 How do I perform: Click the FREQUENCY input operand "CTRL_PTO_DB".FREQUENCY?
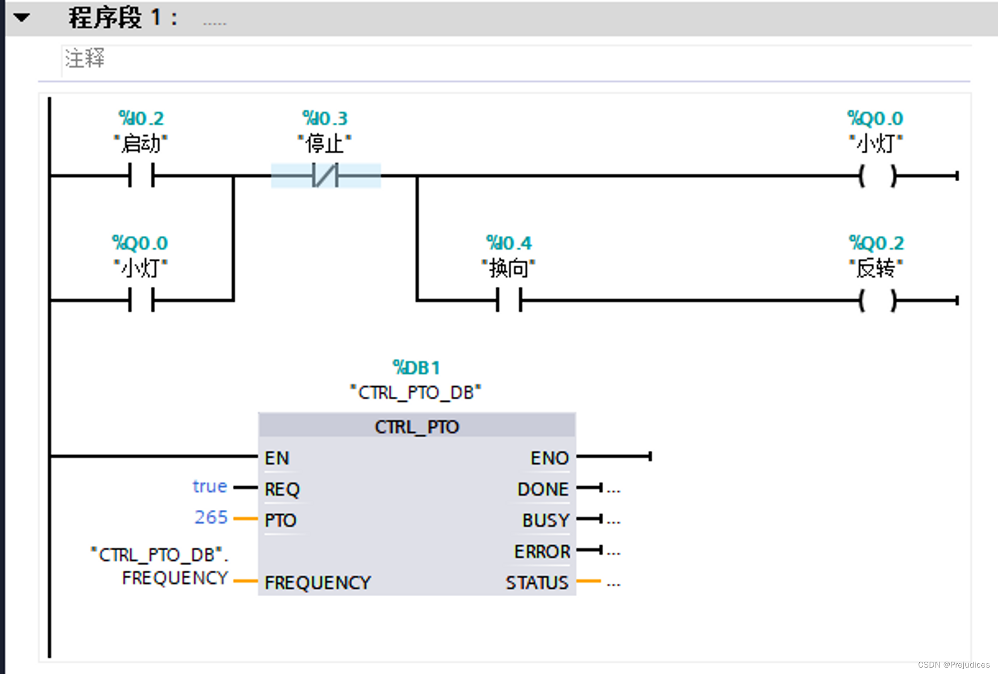[160, 566]
